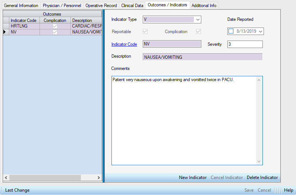Click the Indicator Code link
296x195 pixels.
(x=124, y=44)
